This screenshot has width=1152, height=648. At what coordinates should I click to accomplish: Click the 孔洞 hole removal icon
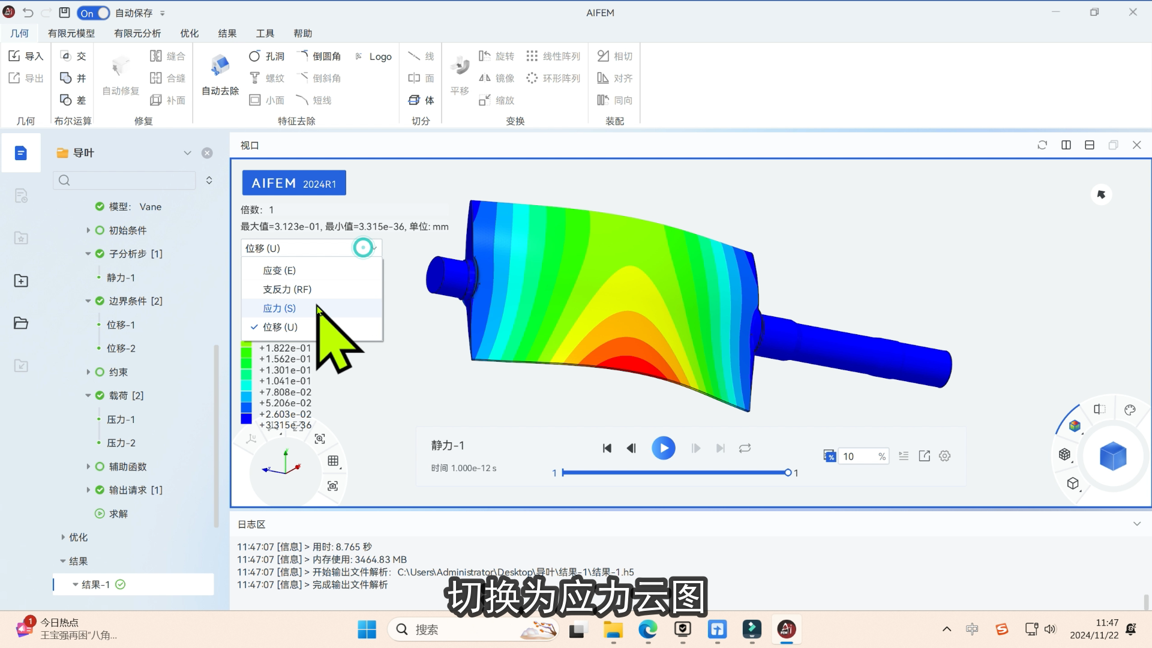pyautogui.click(x=255, y=56)
